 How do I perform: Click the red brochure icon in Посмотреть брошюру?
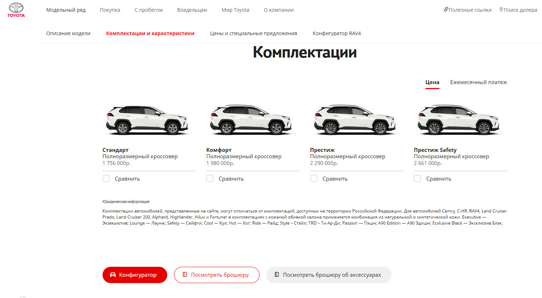pyautogui.click(x=185, y=275)
